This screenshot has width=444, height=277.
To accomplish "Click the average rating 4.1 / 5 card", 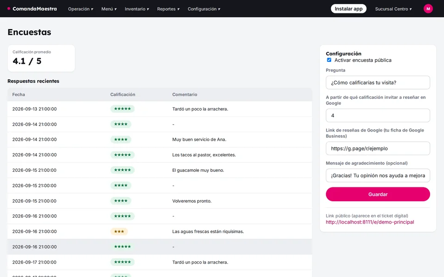I will pyautogui.click(x=41, y=58).
